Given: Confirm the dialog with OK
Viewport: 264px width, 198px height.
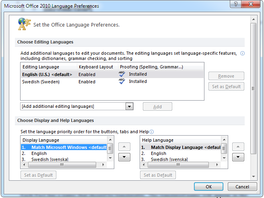Looking at the screenshot, I should tap(208, 187).
